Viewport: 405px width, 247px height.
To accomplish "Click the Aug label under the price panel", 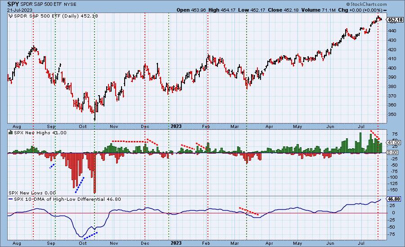I will coord(17,126).
